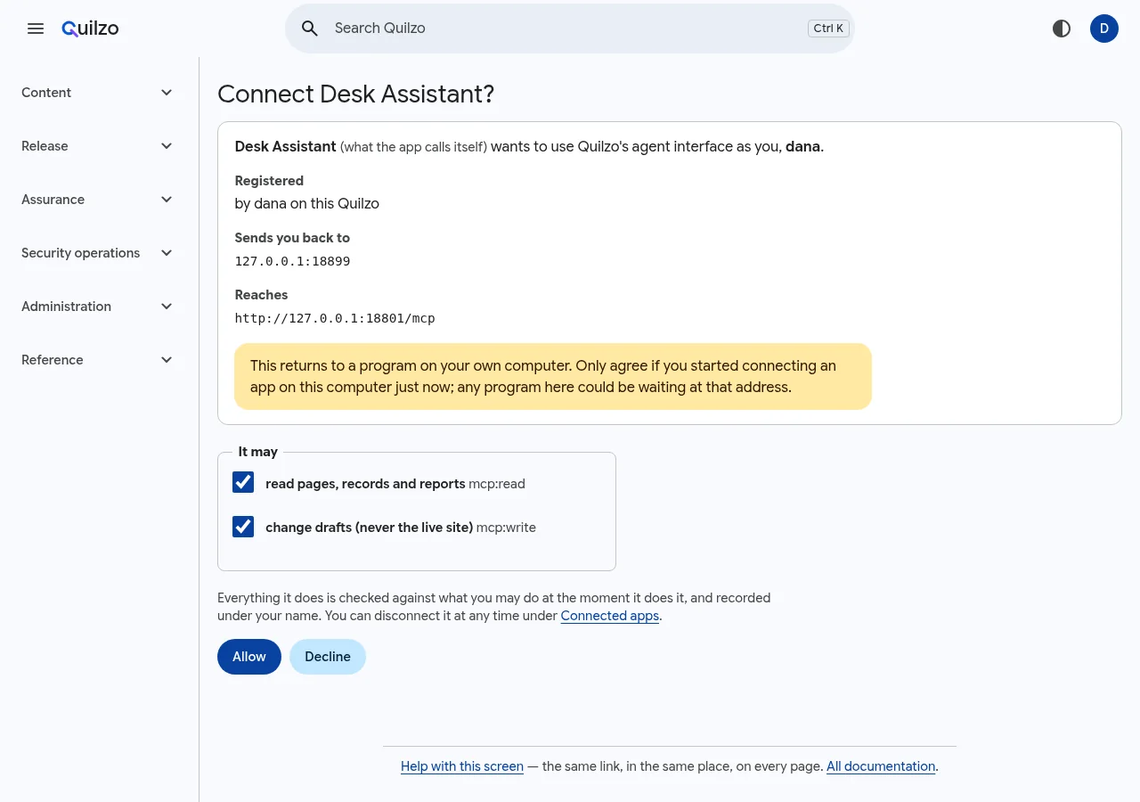Open Help with this screen link

click(x=462, y=766)
